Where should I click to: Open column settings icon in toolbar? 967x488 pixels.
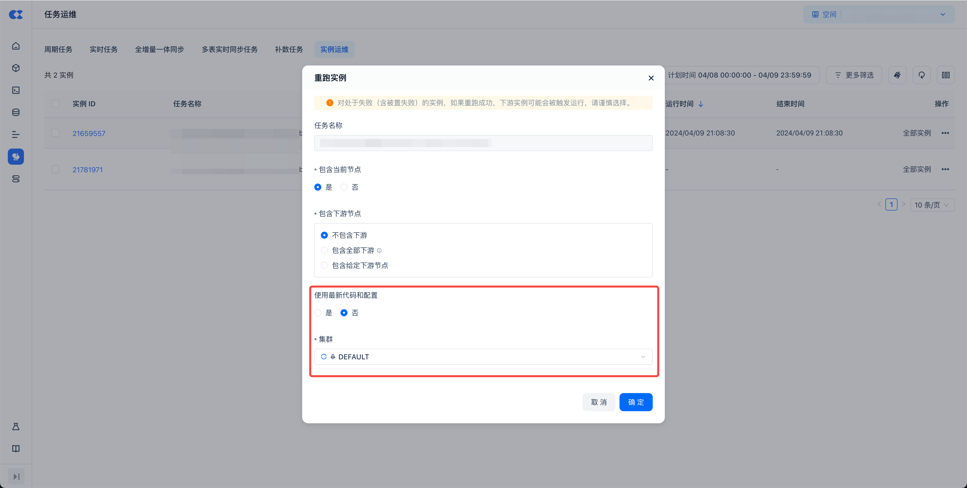pyautogui.click(x=946, y=75)
